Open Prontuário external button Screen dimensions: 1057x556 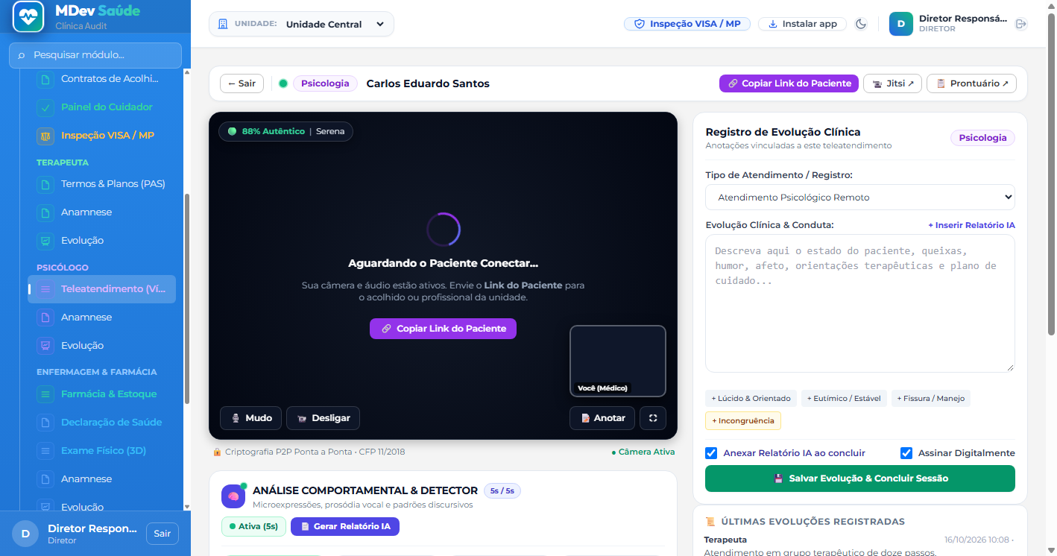tap(972, 83)
